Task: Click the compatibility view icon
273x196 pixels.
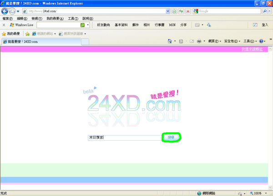Action: tap(174, 11)
